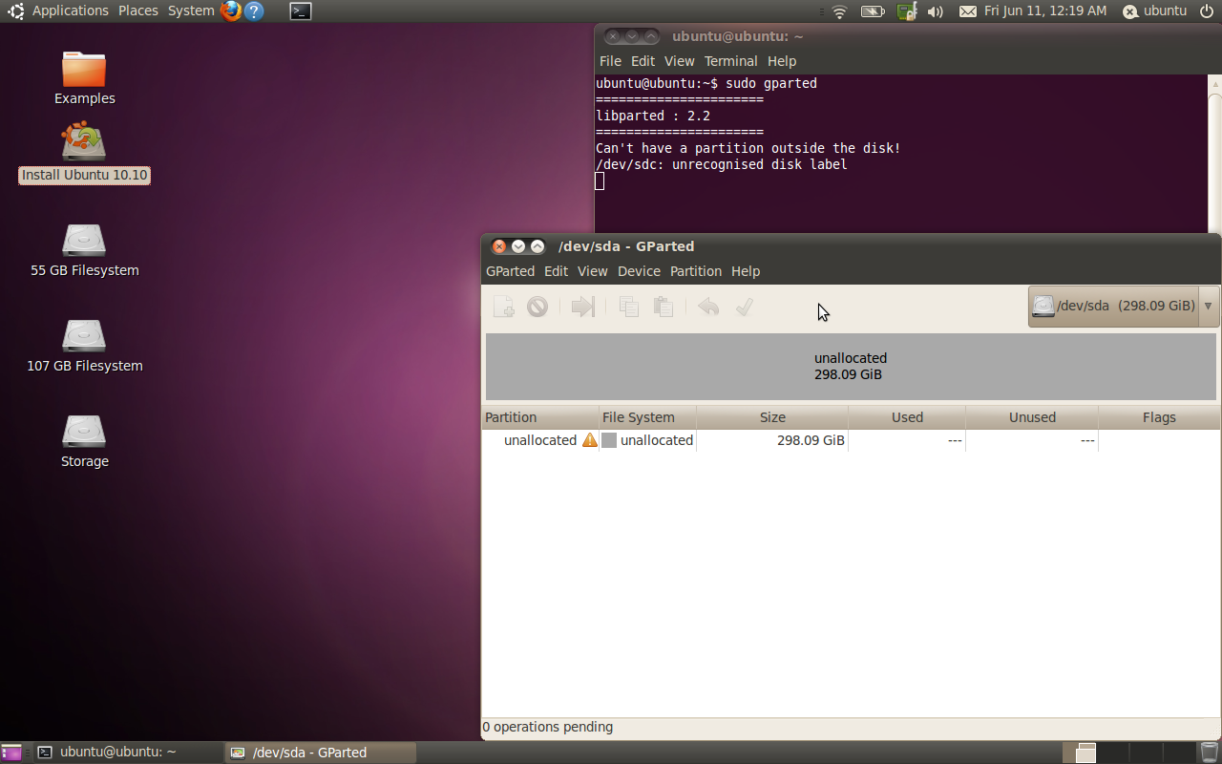Open the Terminal window's View menu
Viewport: 1222px width, 764px height.
(679, 61)
